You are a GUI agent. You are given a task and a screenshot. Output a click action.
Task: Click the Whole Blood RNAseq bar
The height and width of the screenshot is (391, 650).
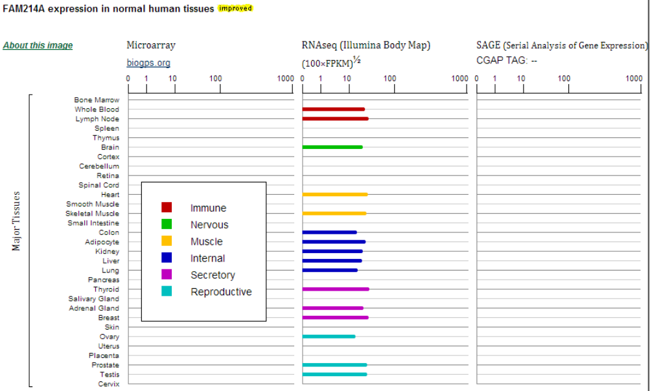(333, 109)
